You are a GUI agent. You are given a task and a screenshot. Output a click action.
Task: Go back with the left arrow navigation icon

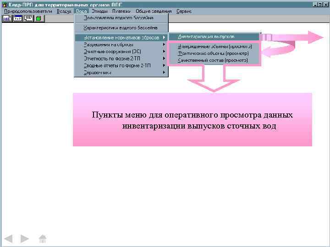pyautogui.click(x=8, y=239)
